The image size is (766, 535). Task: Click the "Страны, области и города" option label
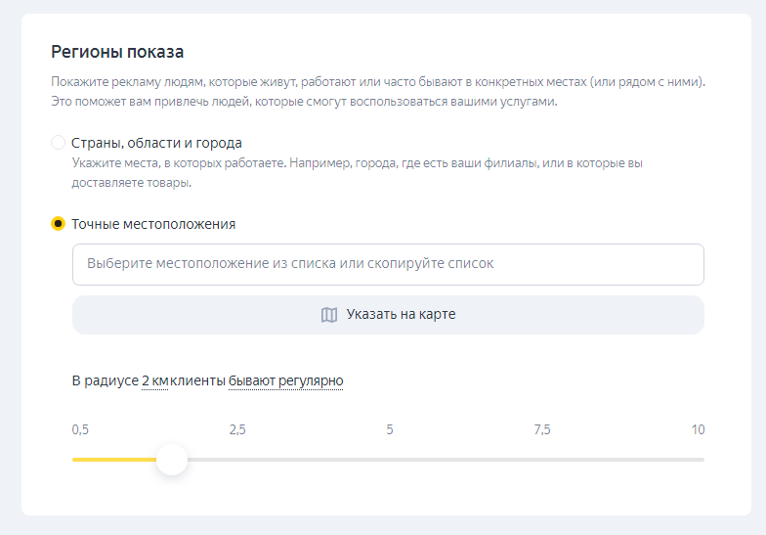tap(156, 143)
